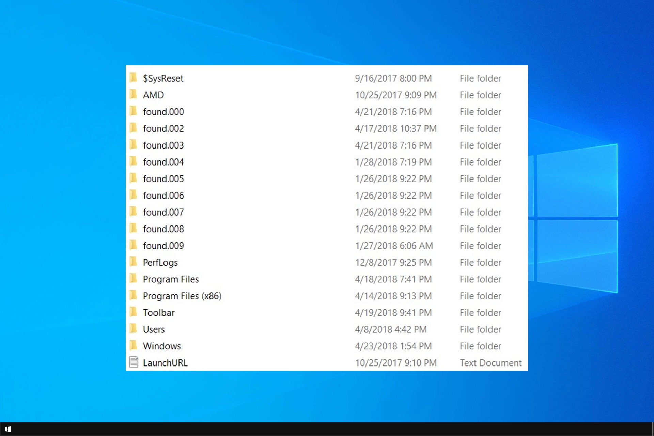
Task: Click the $SysReset folder icon
Action: pyautogui.click(x=134, y=78)
